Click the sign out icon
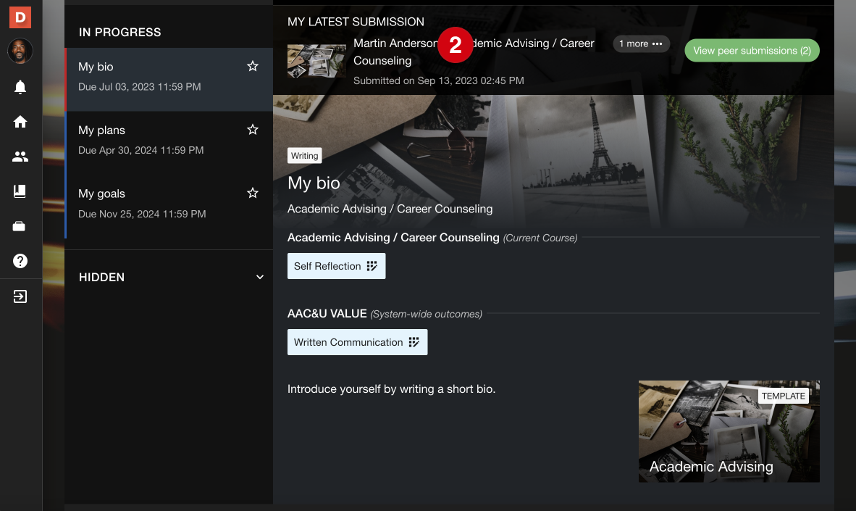 tap(20, 296)
